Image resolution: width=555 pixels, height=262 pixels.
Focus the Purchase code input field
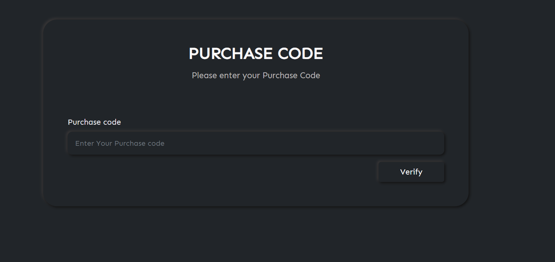[x=256, y=144]
